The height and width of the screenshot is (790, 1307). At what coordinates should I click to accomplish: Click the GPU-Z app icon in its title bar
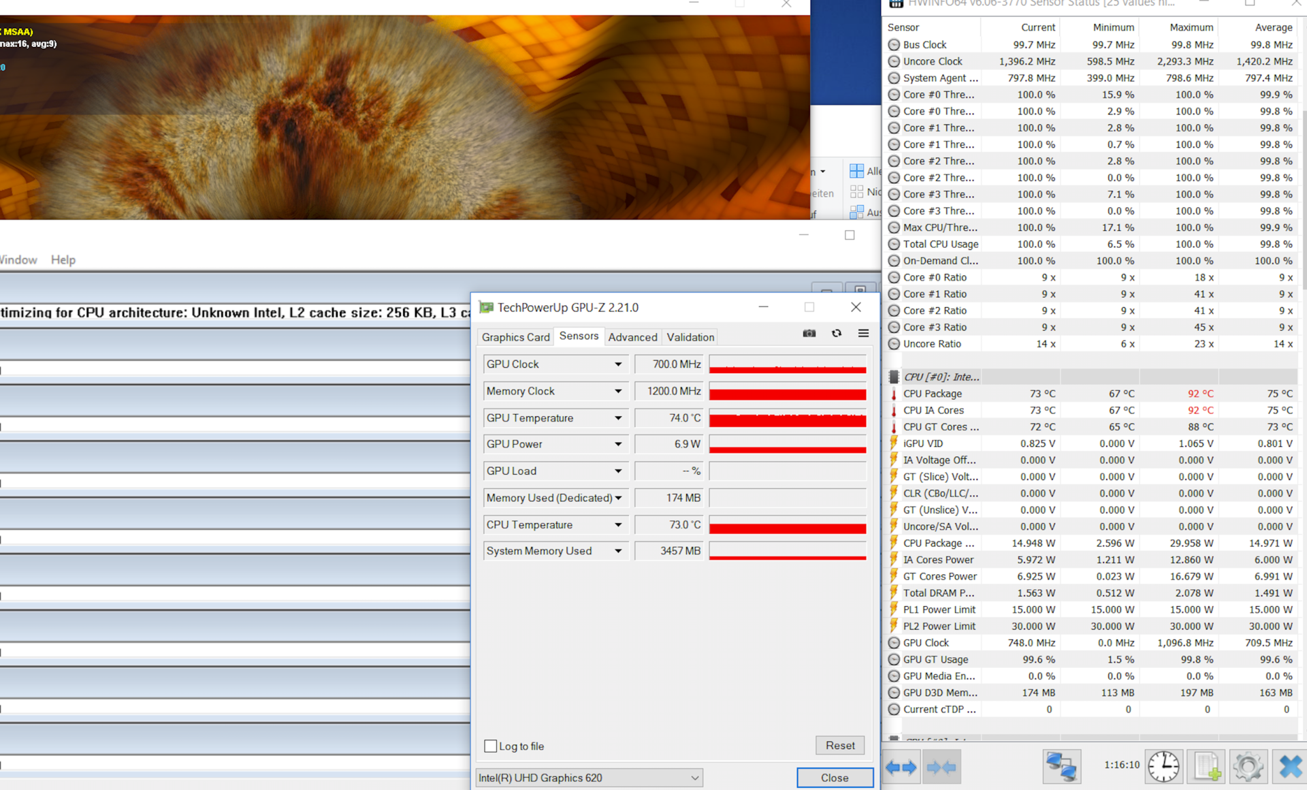486,307
